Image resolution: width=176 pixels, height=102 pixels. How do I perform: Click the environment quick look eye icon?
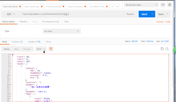tap(163, 5)
